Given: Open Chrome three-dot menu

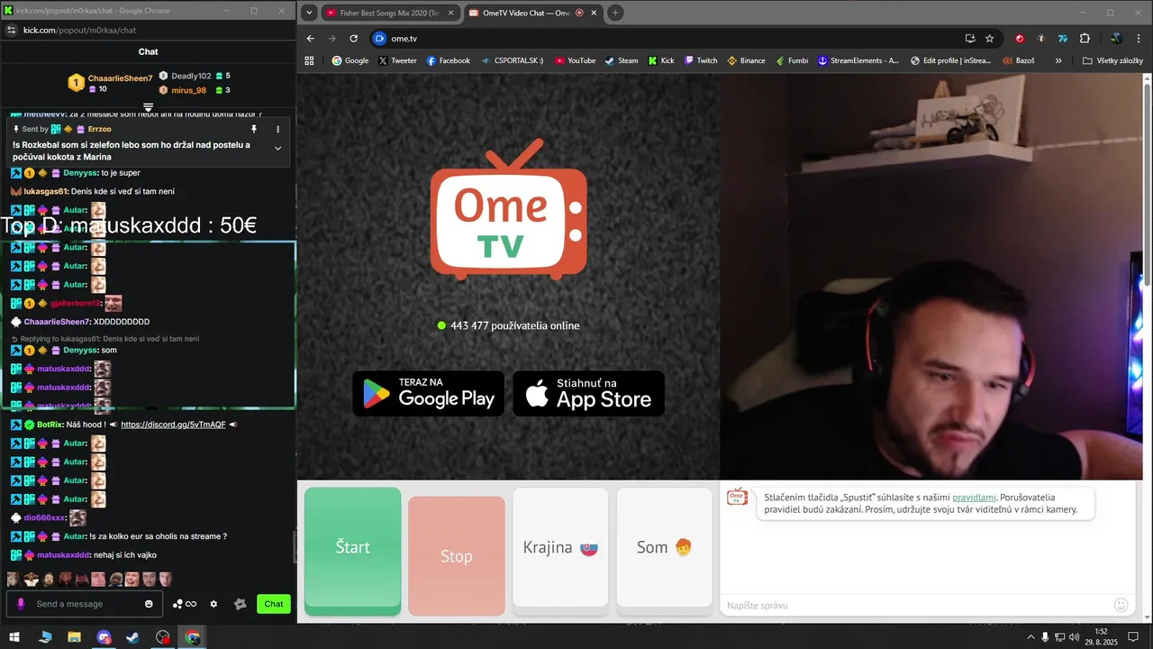Looking at the screenshot, I should (1139, 39).
